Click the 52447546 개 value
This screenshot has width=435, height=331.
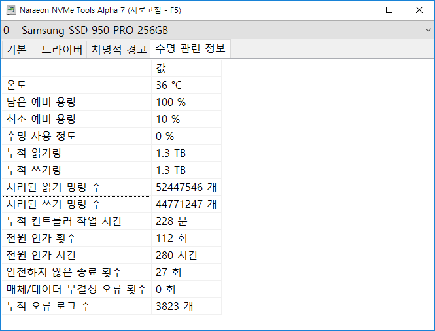point(186,187)
